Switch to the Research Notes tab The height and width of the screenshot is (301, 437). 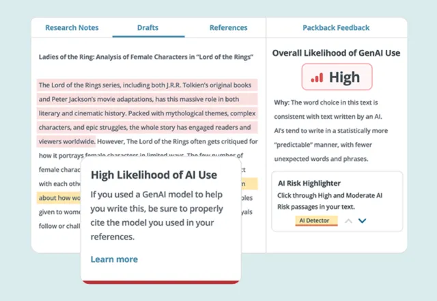click(x=72, y=28)
